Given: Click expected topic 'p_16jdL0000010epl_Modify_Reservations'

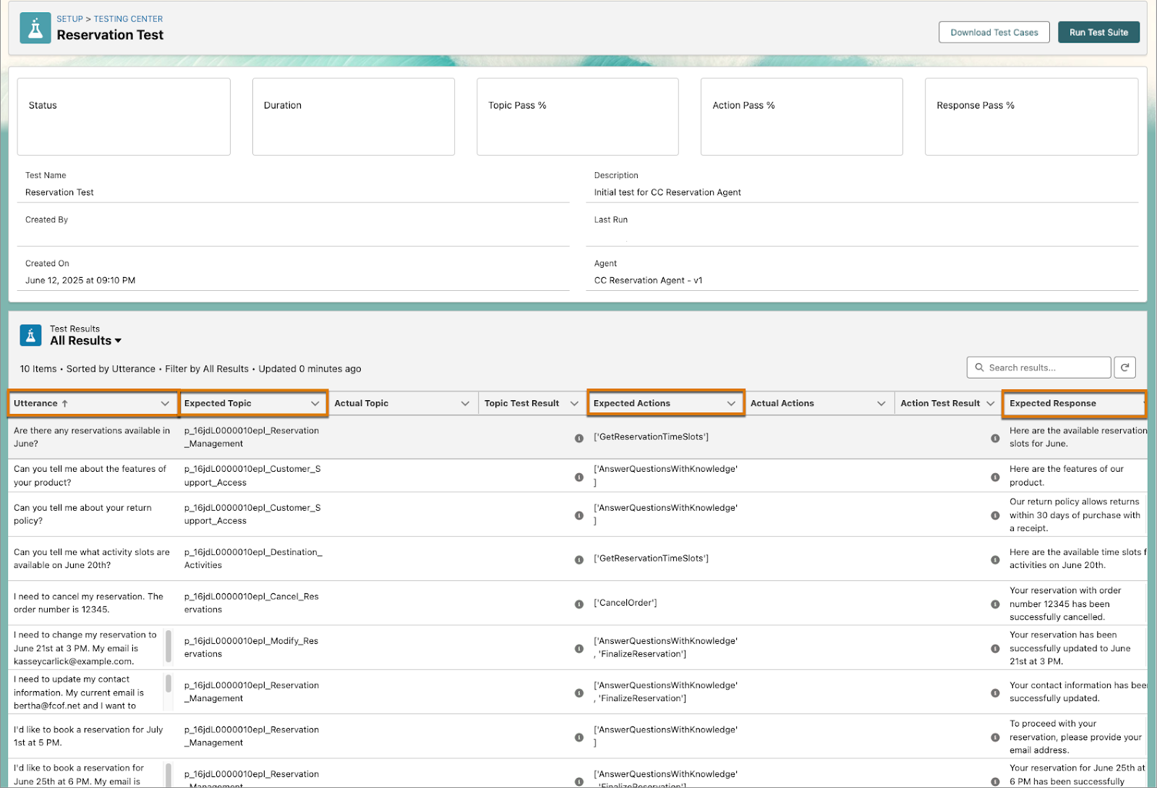Looking at the screenshot, I should click(x=251, y=647).
